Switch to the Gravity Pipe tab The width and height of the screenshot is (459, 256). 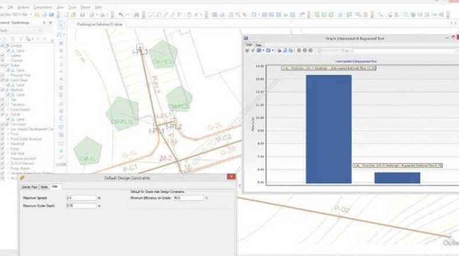click(x=29, y=186)
